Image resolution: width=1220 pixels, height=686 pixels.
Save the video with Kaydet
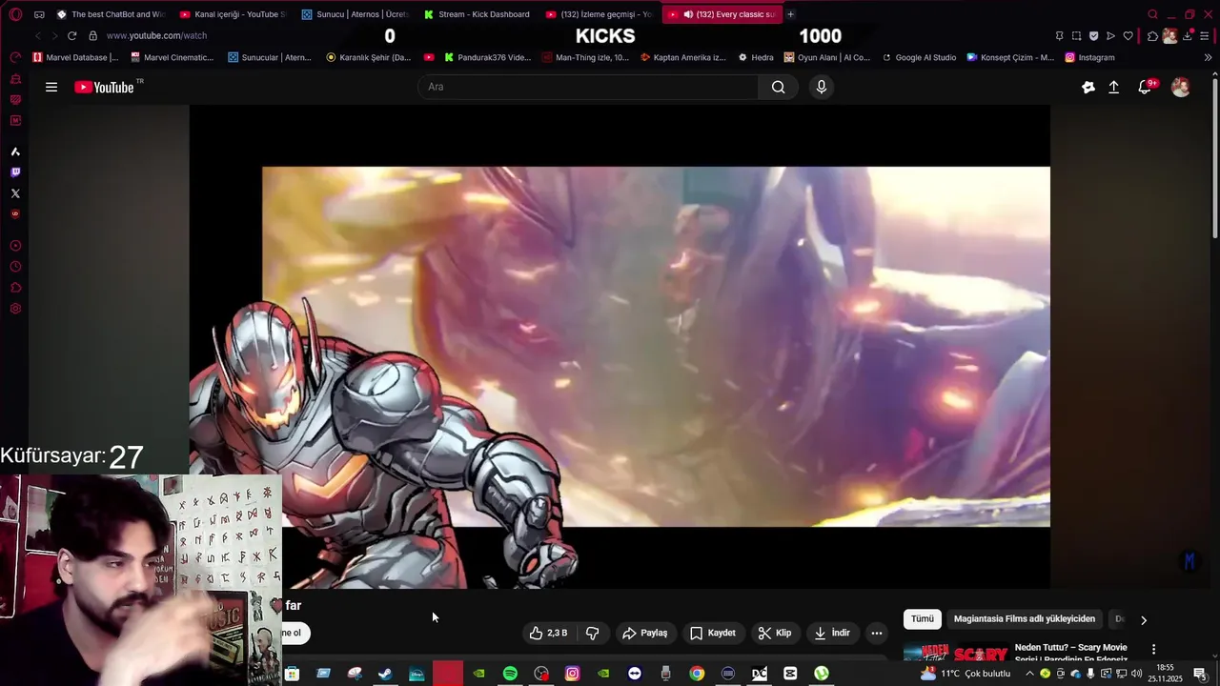coord(713,633)
